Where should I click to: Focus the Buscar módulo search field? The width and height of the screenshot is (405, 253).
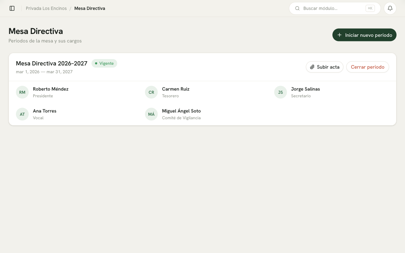pyautogui.click(x=335, y=8)
